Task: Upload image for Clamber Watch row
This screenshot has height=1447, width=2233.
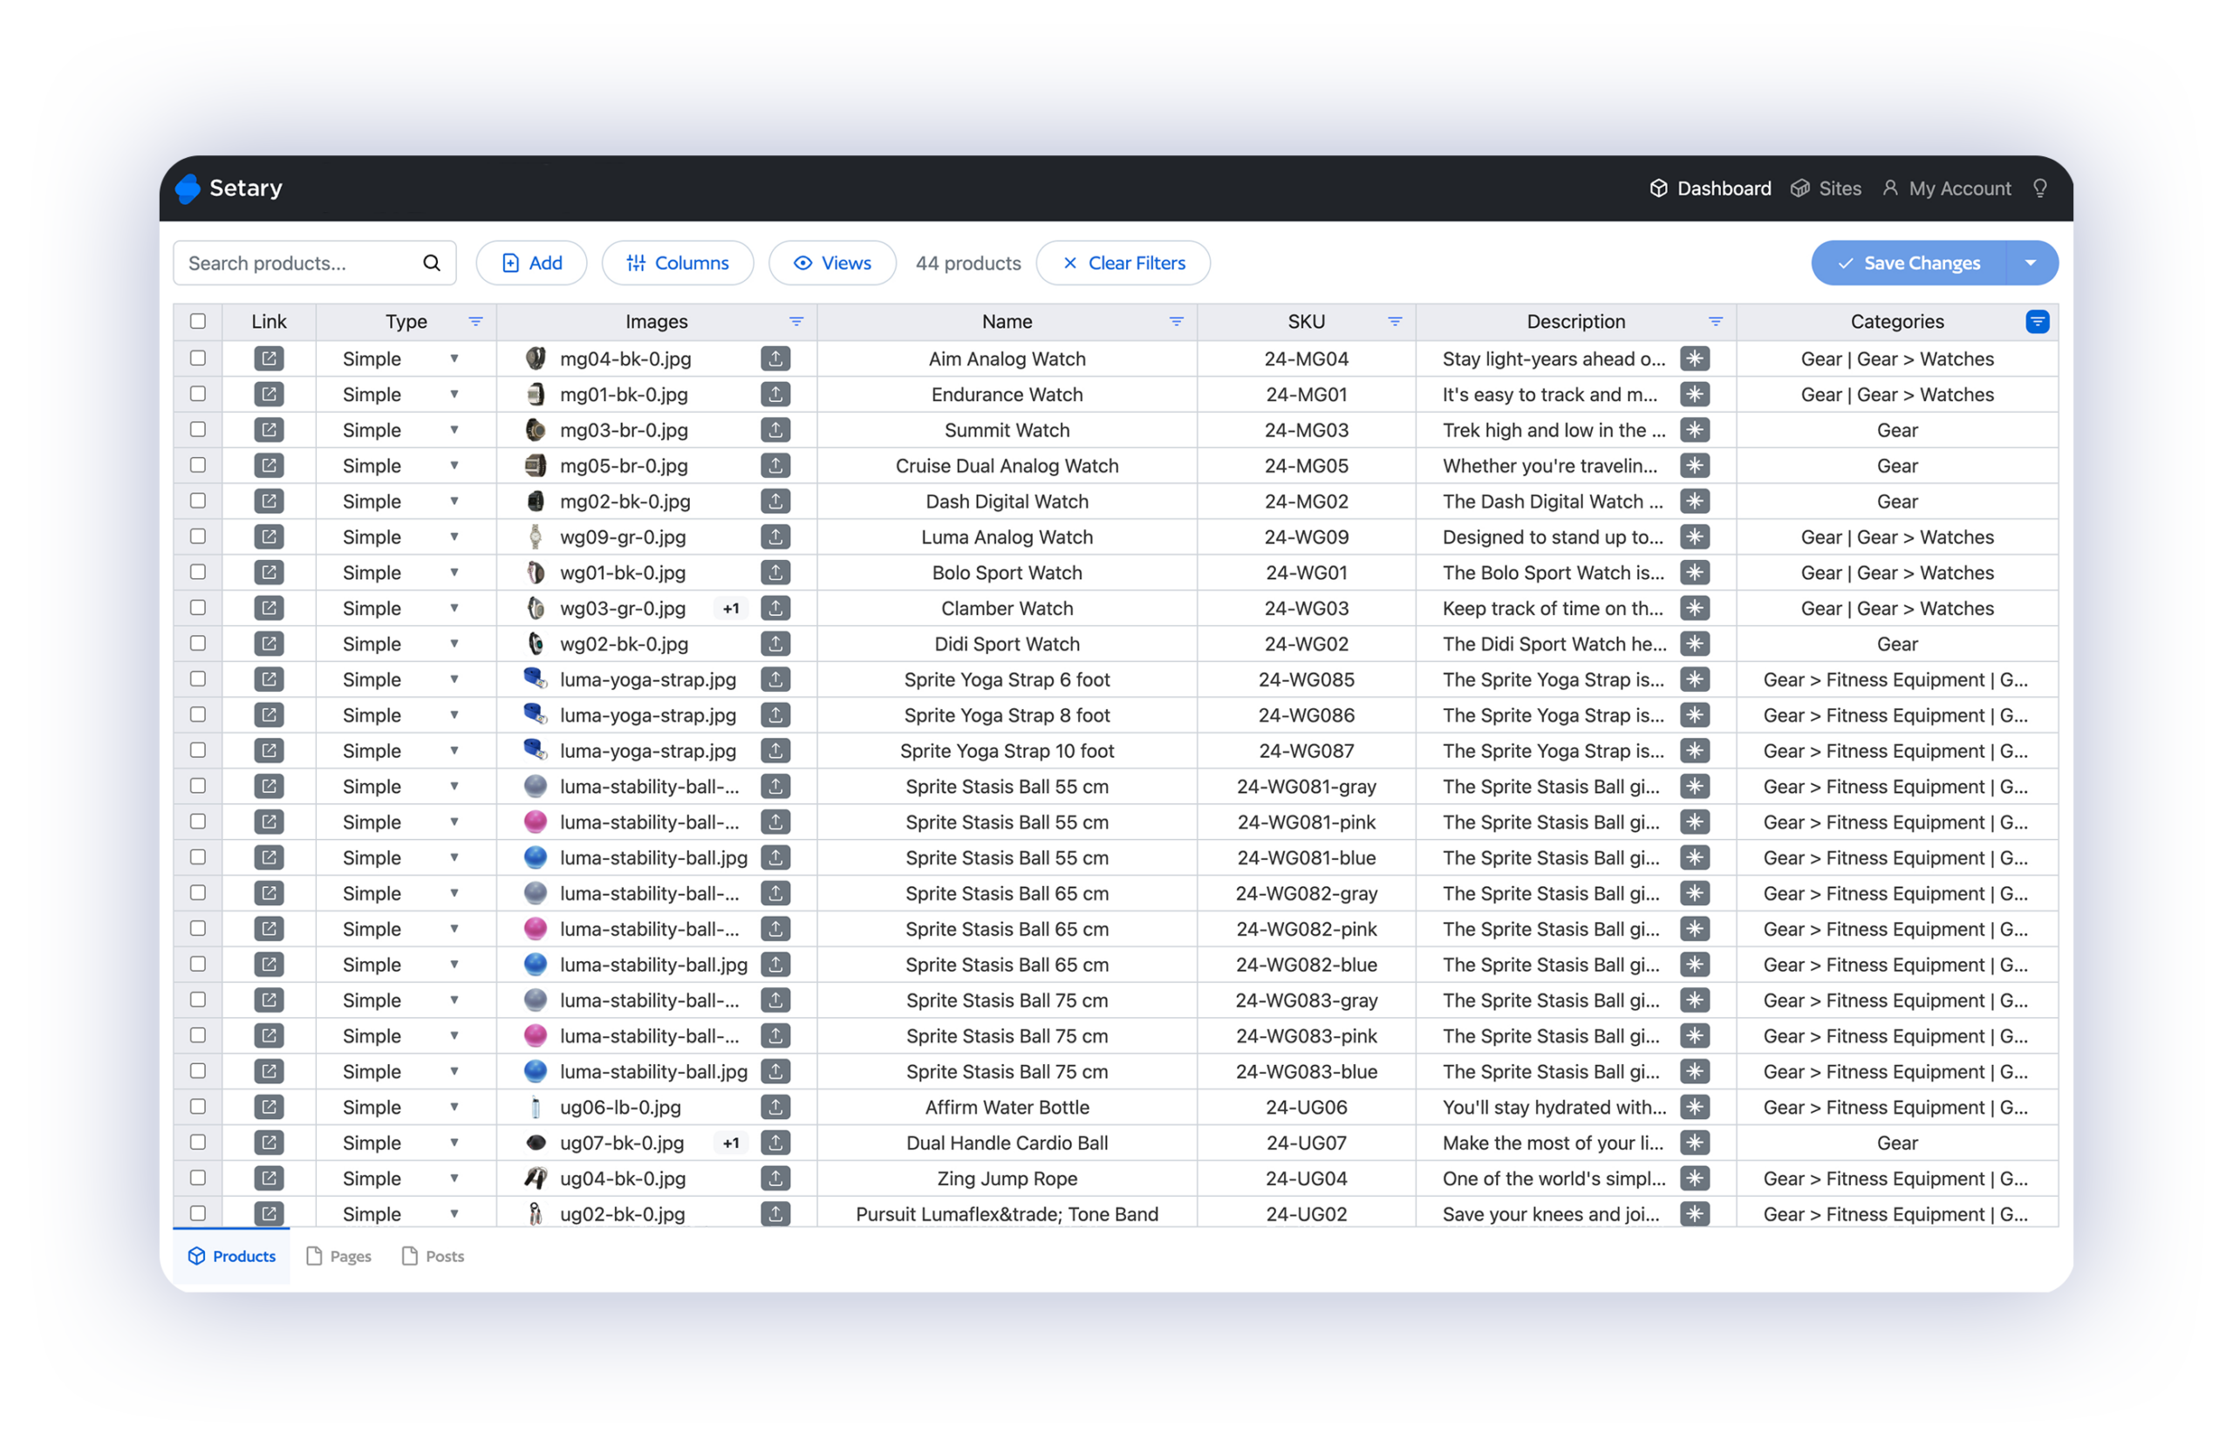Action: (x=775, y=608)
